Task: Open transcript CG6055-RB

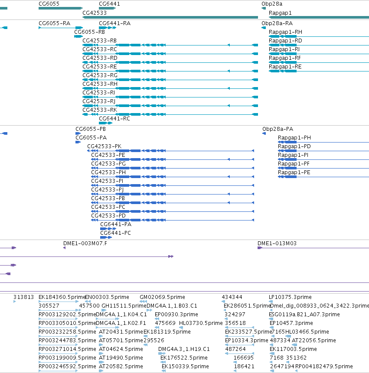Action: [x=89, y=32]
